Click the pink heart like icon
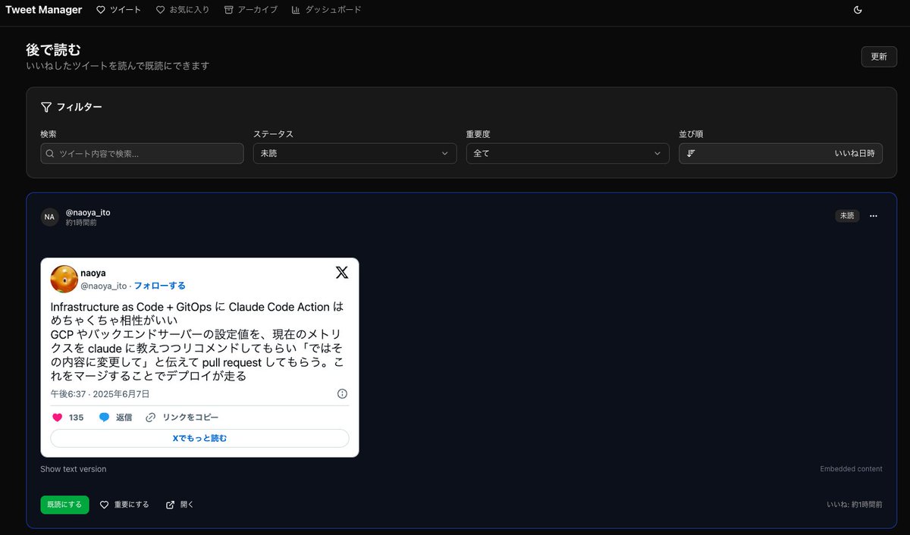The height and width of the screenshot is (535, 910). pos(57,418)
